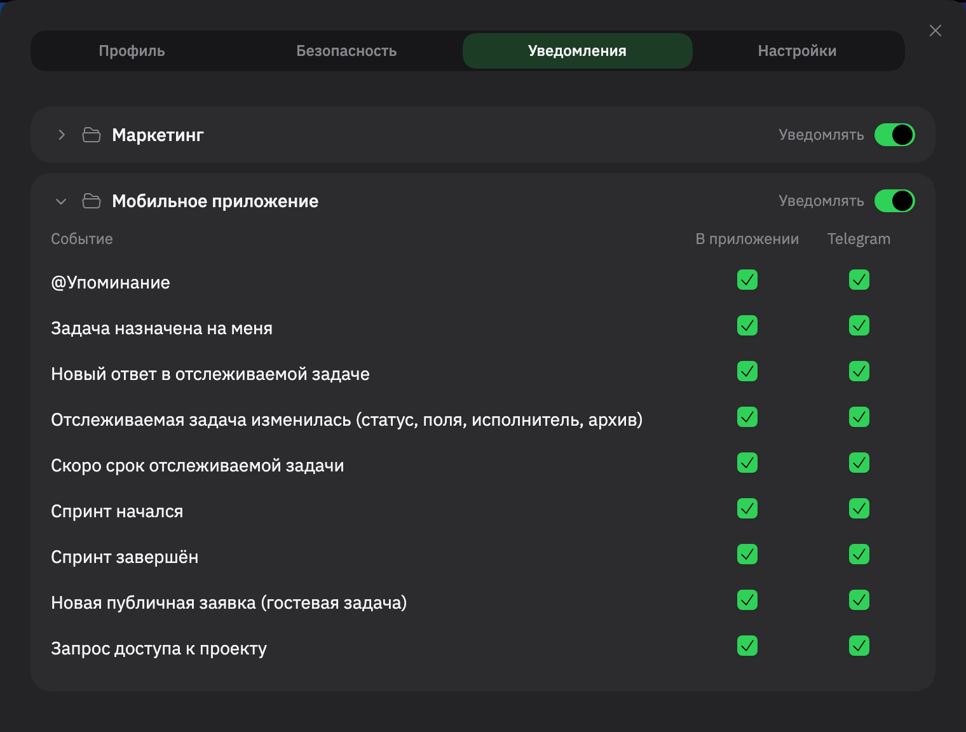The height and width of the screenshot is (732, 966).
Task: Toggle Уведомлять switch for Маркетинг
Action: tap(895, 135)
